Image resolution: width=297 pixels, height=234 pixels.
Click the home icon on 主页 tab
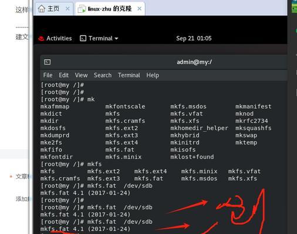tap(42, 9)
